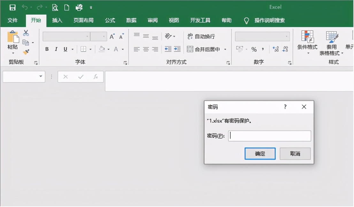
Task: Click the text Orientation icon
Action: pos(168,36)
